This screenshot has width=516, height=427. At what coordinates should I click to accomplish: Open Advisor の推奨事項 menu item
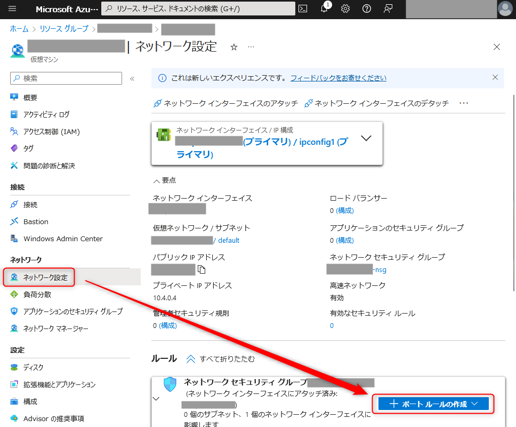point(47,418)
